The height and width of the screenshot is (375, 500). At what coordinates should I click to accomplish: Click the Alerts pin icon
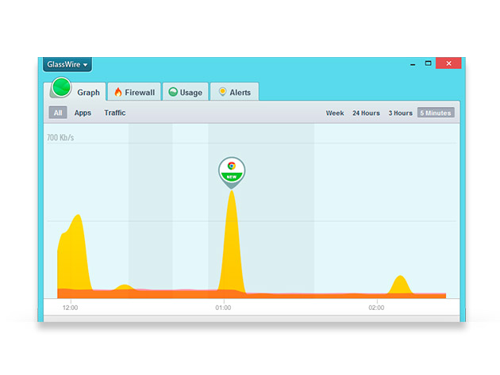tap(222, 92)
